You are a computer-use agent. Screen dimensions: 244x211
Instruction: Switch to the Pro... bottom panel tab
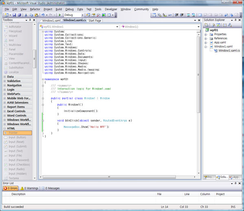point(209,177)
